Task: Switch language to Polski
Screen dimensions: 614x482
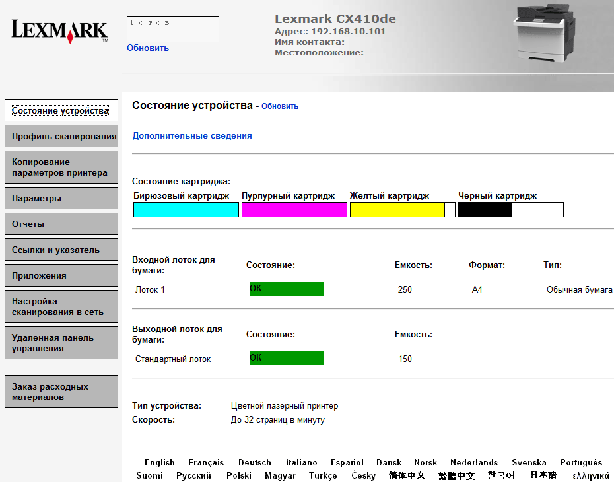Action: (238, 475)
